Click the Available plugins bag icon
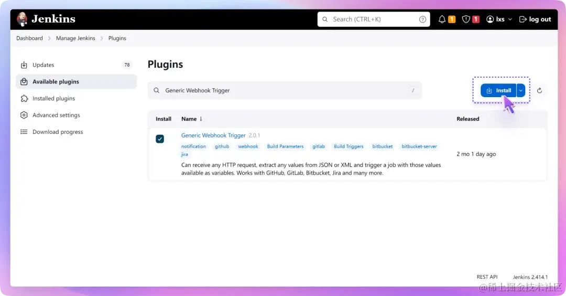This screenshot has width=566, height=296. (24, 82)
